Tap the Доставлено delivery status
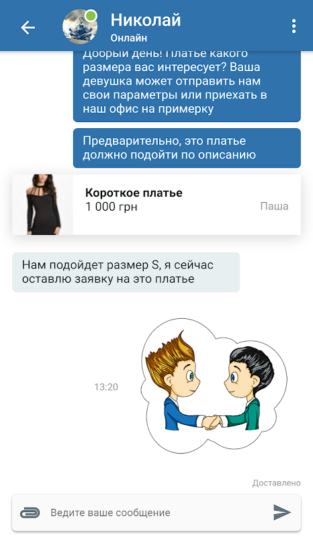313x537 pixels. click(276, 483)
